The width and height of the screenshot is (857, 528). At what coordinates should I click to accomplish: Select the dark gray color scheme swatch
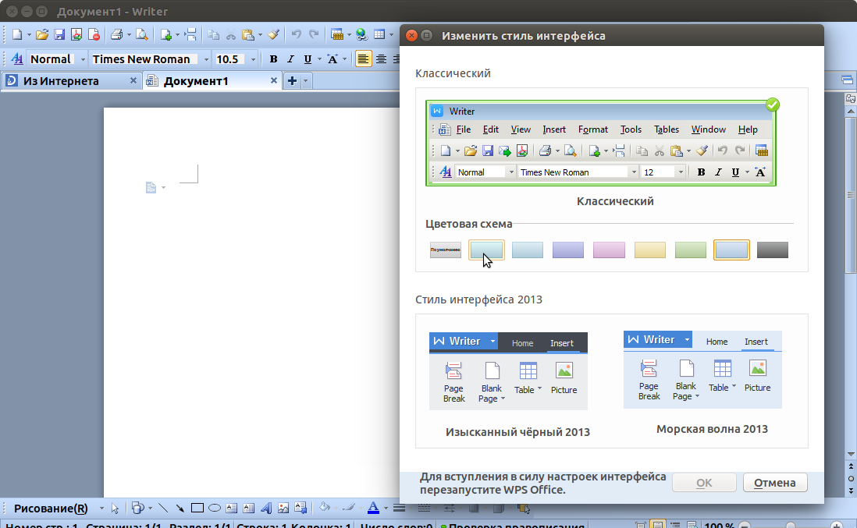click(772, 250)
